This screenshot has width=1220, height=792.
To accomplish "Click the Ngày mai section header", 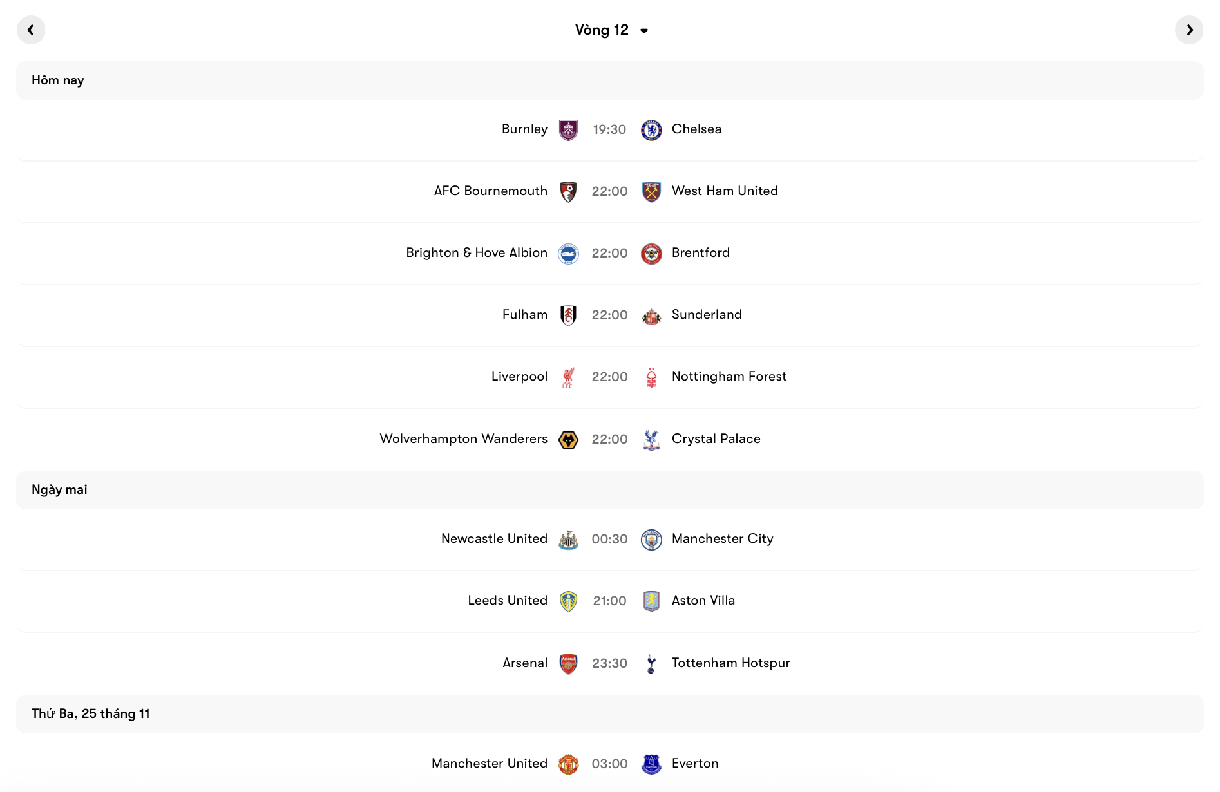I will pos(59,489).
